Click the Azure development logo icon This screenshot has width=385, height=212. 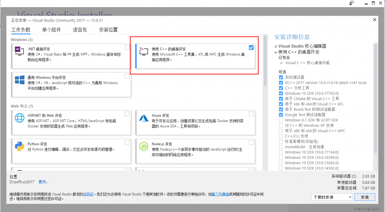[x=144, y=118]
